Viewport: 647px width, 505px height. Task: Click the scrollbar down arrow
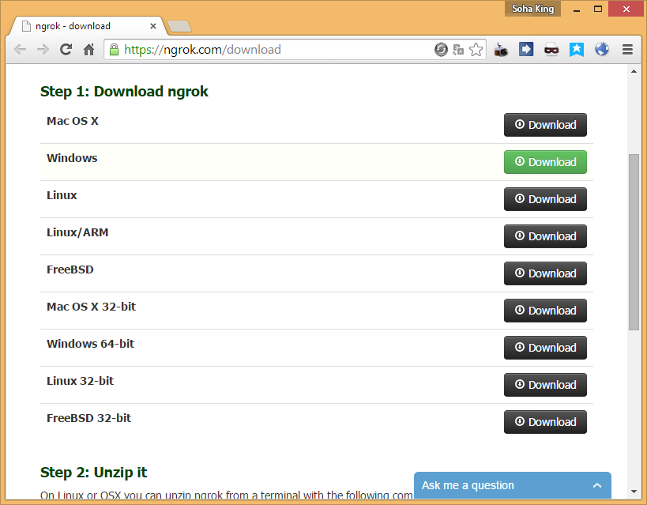(634, 492)
